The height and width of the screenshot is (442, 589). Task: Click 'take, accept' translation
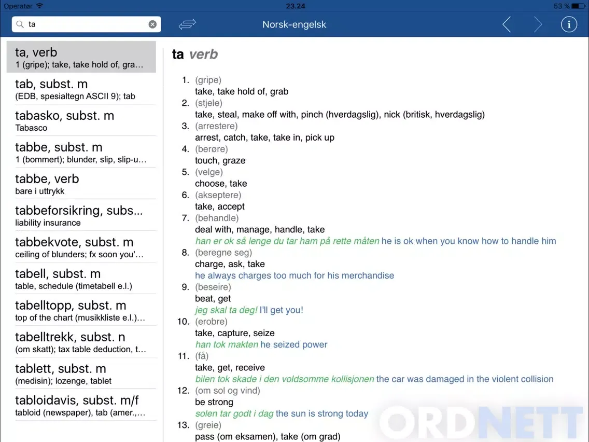click(x=220, y=206)
